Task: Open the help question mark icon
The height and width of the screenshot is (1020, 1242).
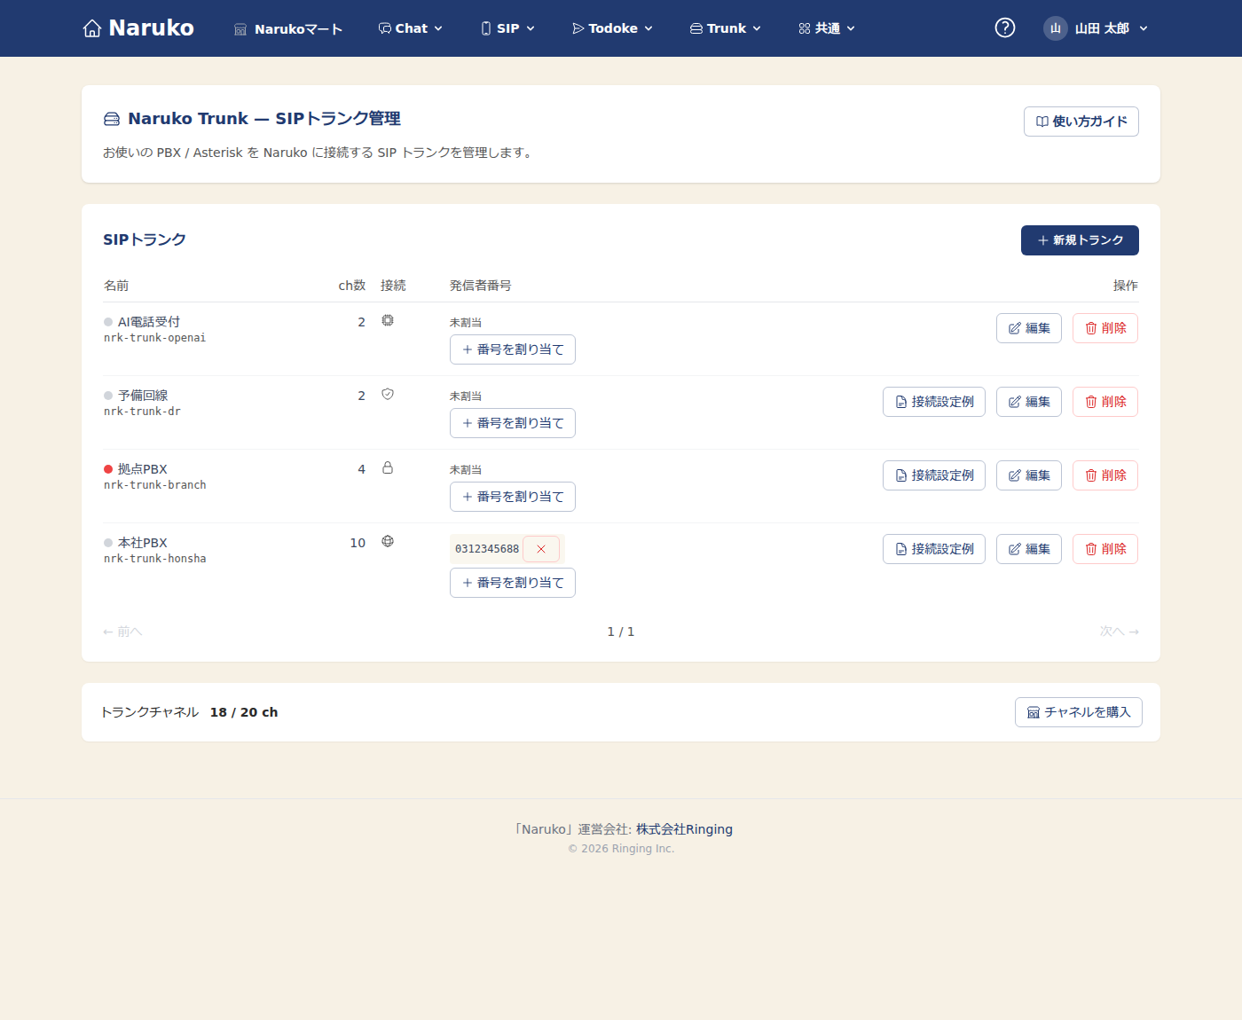Action: (x=1005, y=28)
